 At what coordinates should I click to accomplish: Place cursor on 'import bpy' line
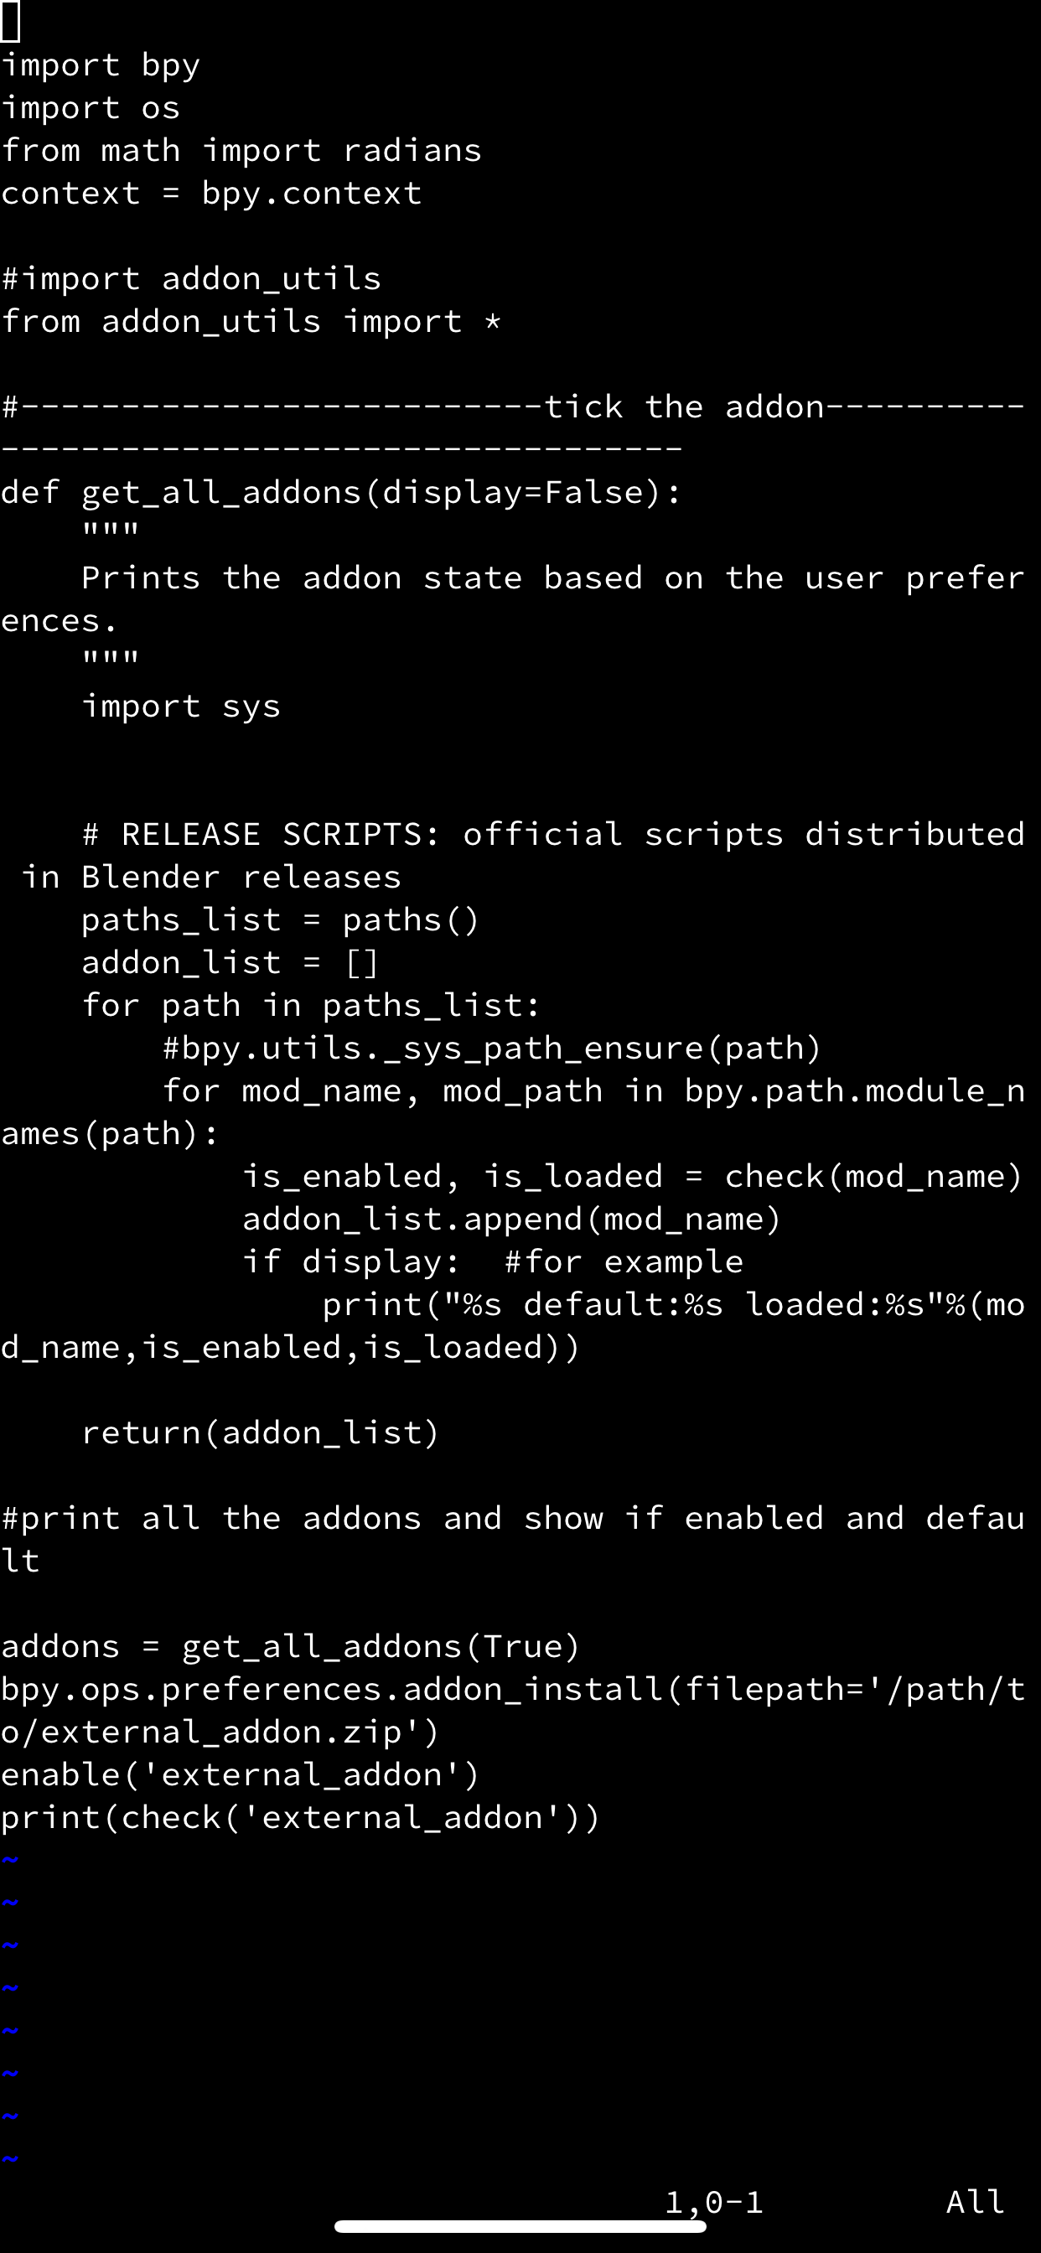pyautogui.click(x=101, y=65)
